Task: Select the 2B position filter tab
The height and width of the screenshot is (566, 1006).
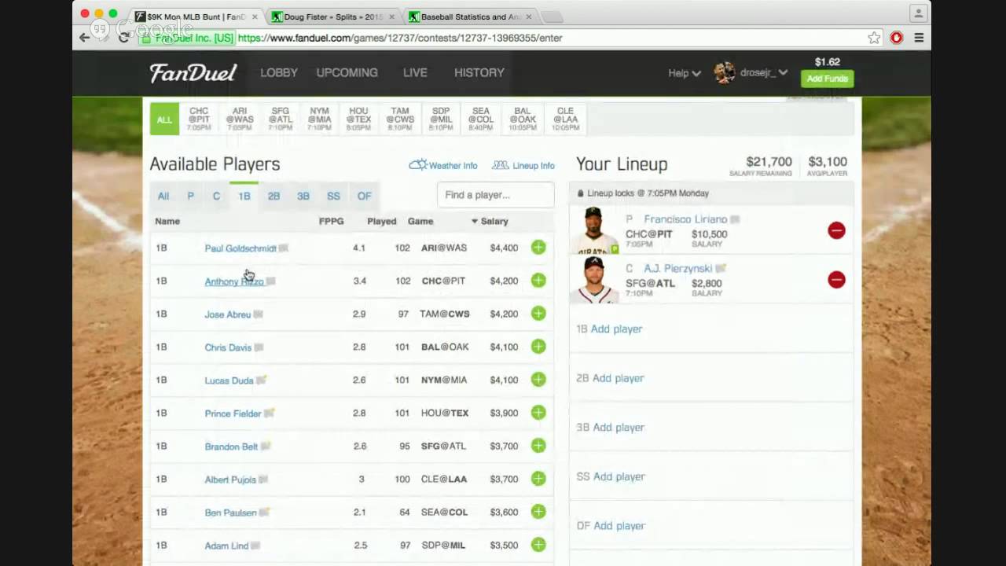Action: (x=274, y=196)
